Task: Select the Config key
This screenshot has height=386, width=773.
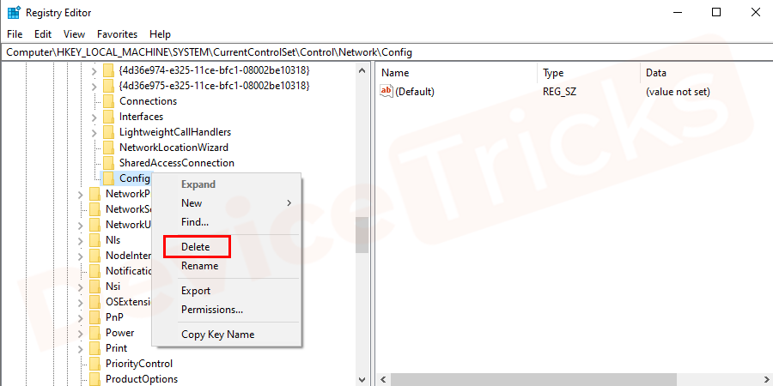Action: tap(135, 178)
